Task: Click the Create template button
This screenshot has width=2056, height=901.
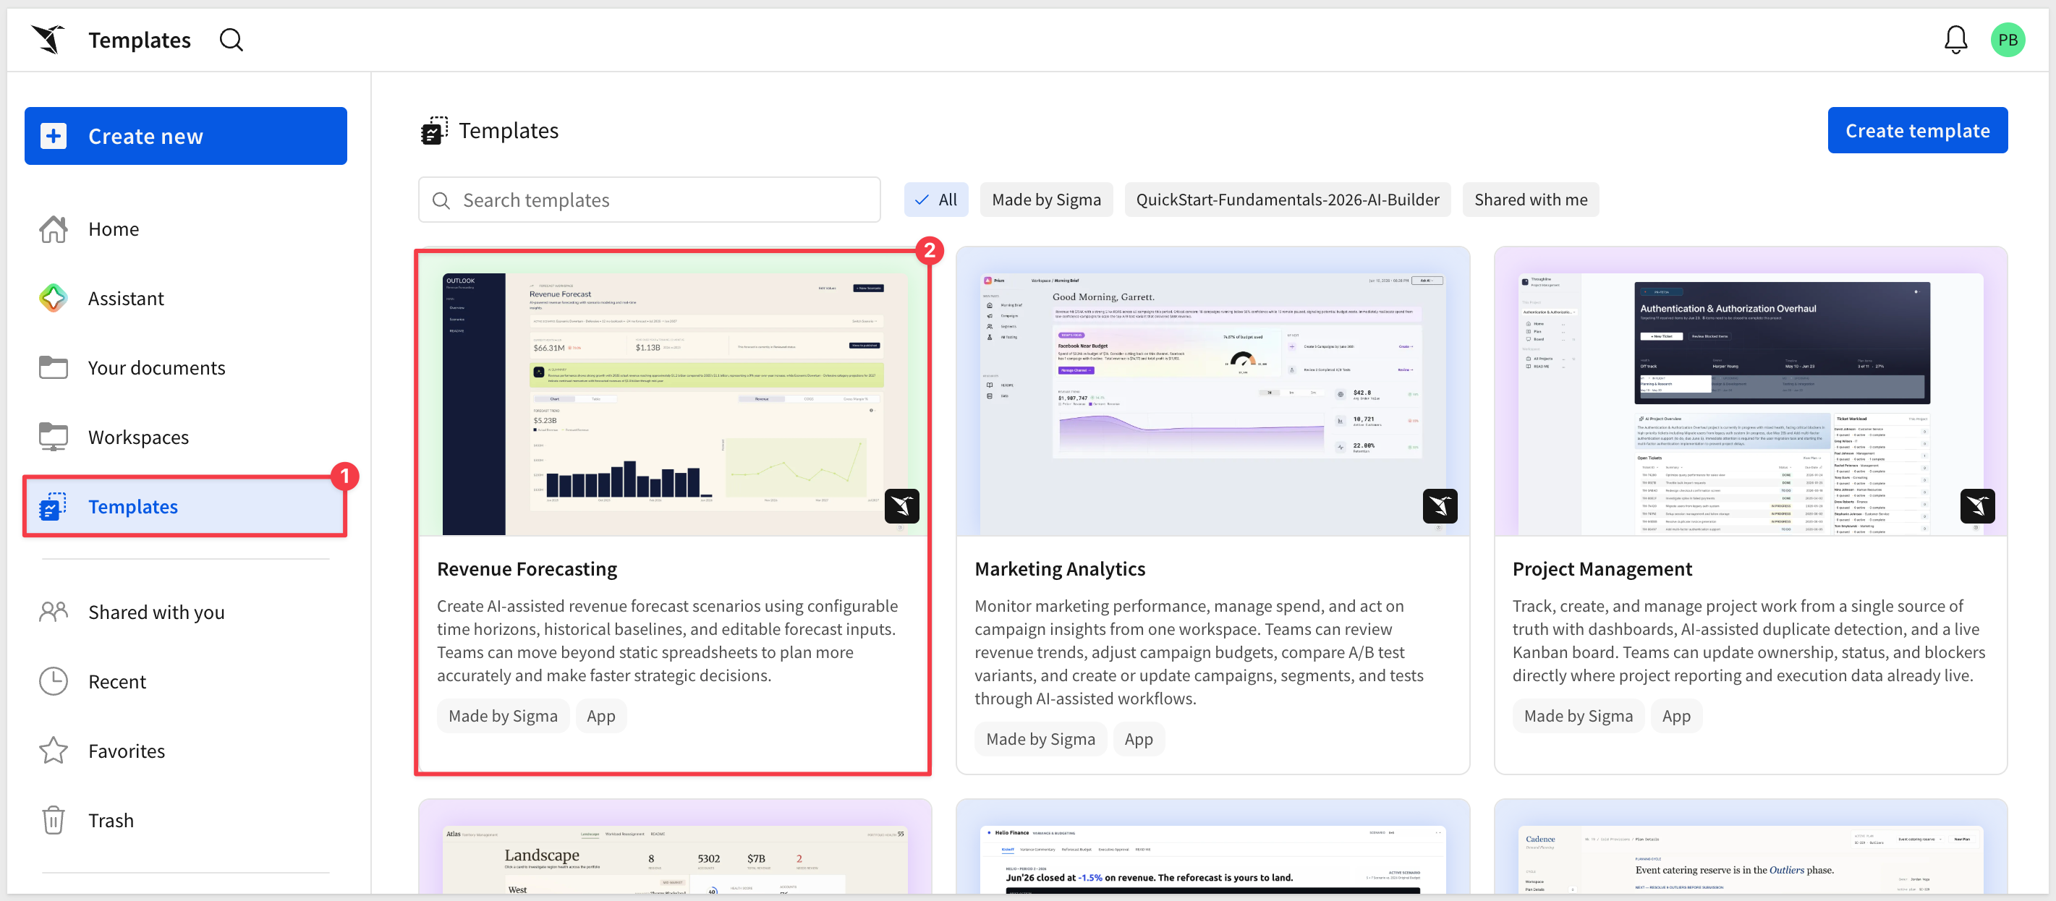Action: (x=1917, y=131)
